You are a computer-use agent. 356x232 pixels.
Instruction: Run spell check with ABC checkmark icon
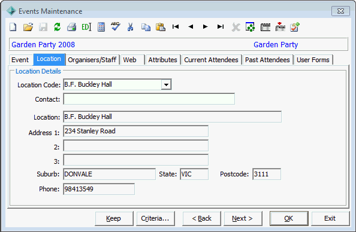(116, 26)
